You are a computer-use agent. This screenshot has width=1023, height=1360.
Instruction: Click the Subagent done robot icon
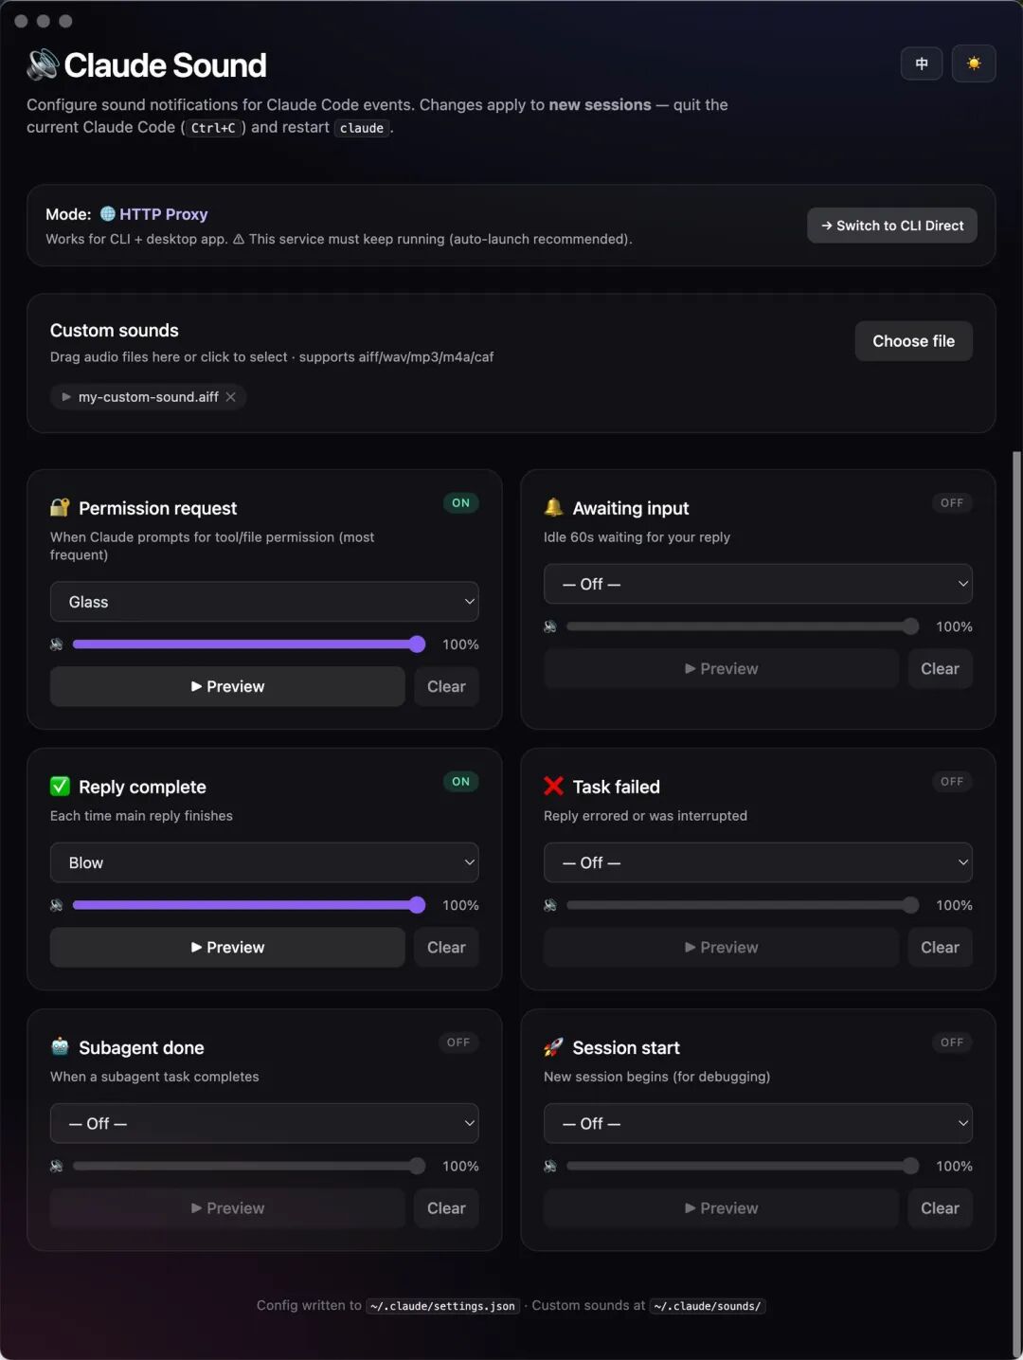click(x=60, y=1046)
